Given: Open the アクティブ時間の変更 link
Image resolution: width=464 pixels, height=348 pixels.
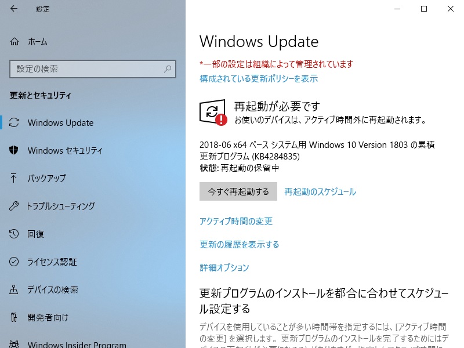Looking at the screenshot, I should [236, 221].
